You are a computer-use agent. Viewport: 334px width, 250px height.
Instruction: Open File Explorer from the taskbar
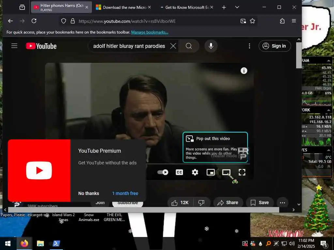pos(40,243)
